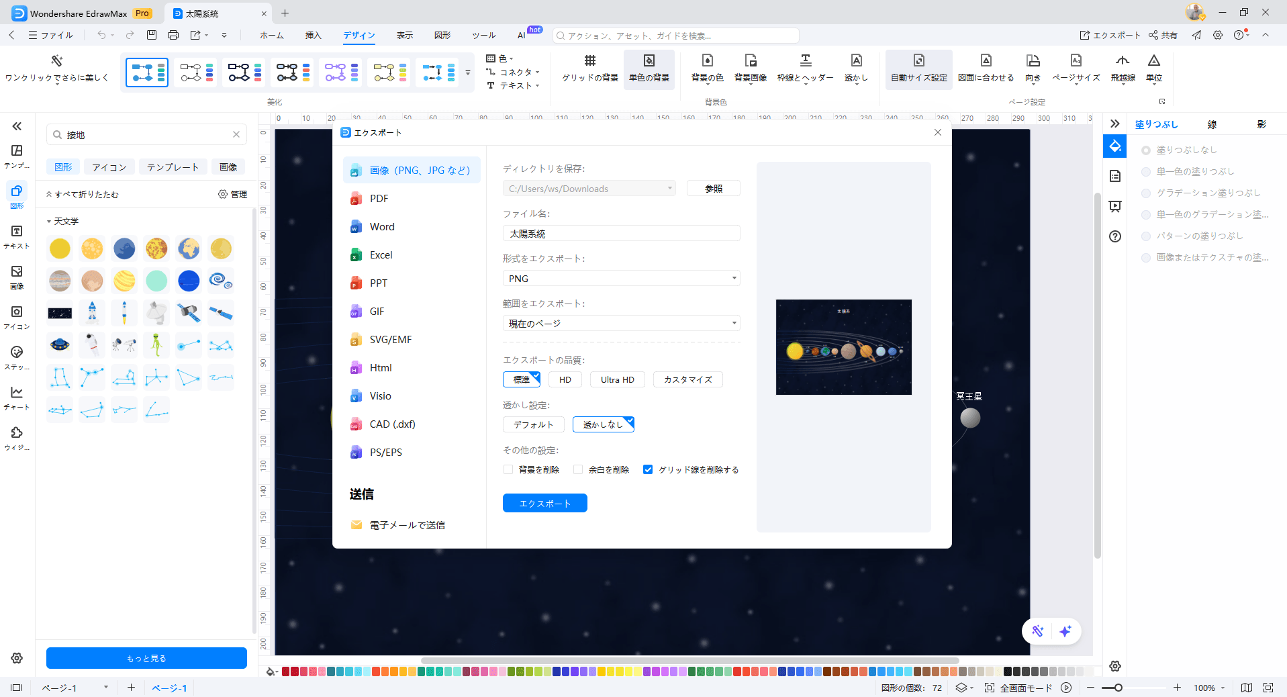Viewport: 1287px width, 697px height.
Task: Click the ファイル名 input field
Action: click(x=620, y=233)
